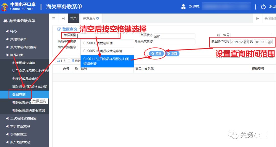This screenshot has height=147, width=276.
Task: Click the power logout icon
Action: 263,7
